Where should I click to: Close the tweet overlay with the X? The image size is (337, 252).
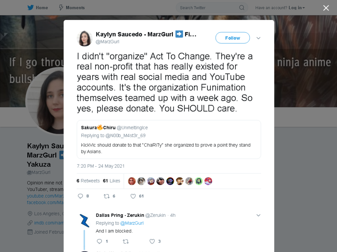[x=326, y=8]
